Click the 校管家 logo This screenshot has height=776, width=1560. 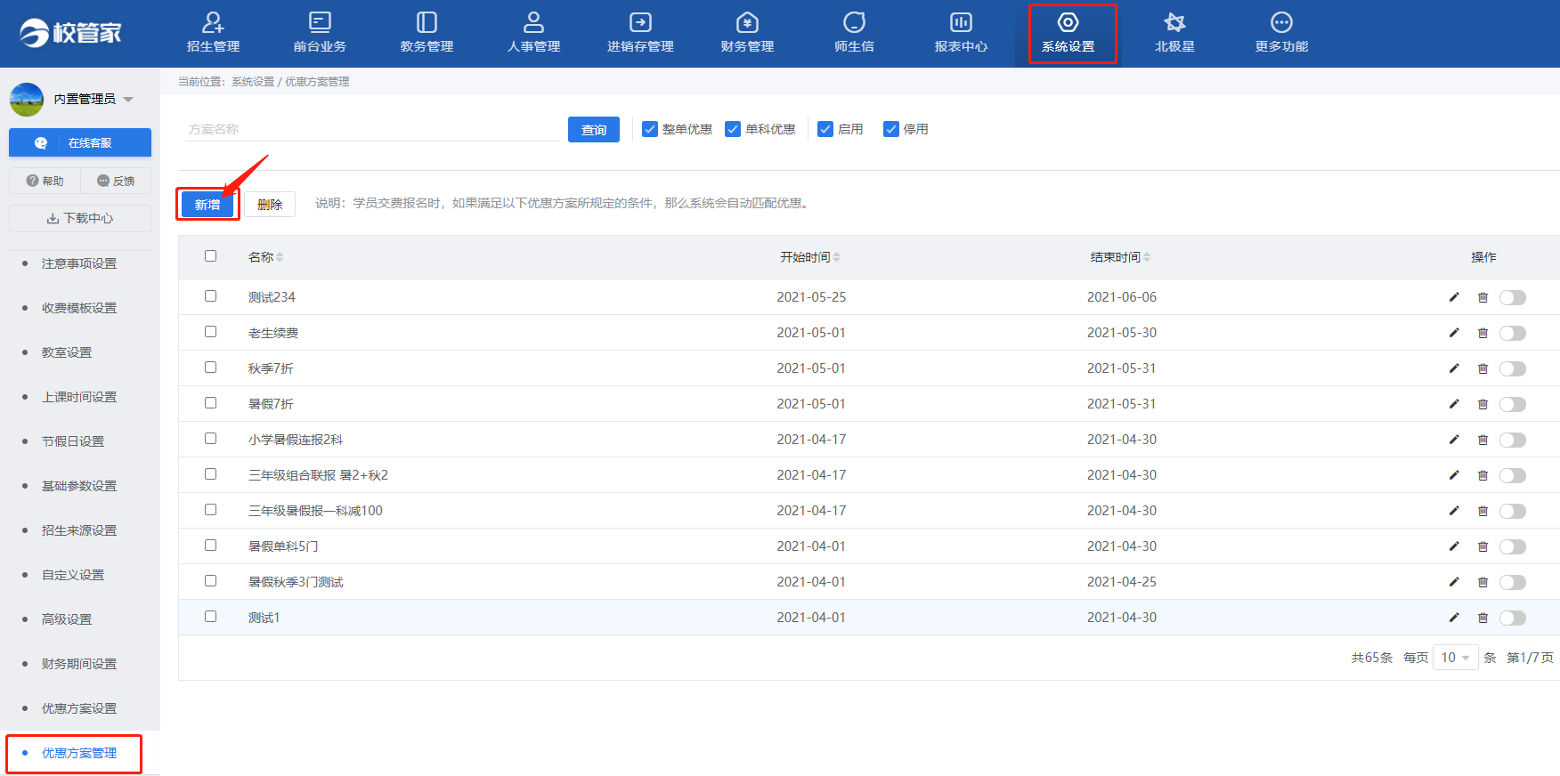pos(70,33)
